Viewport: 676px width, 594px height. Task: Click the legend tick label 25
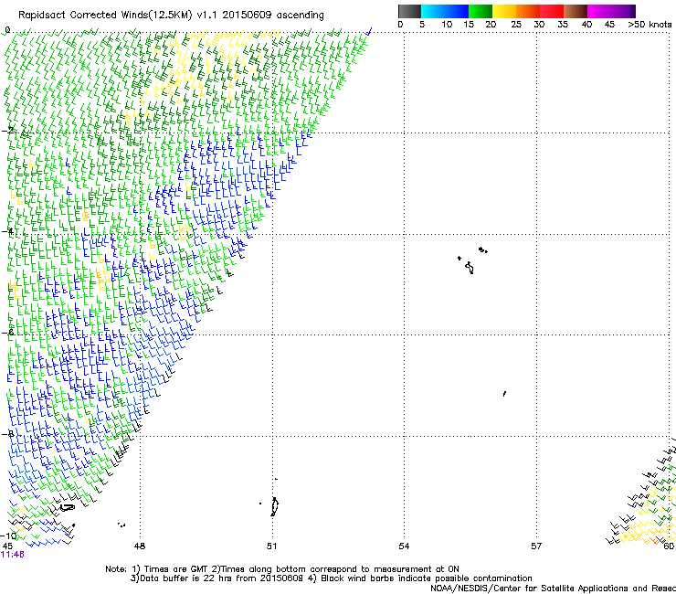516,25
